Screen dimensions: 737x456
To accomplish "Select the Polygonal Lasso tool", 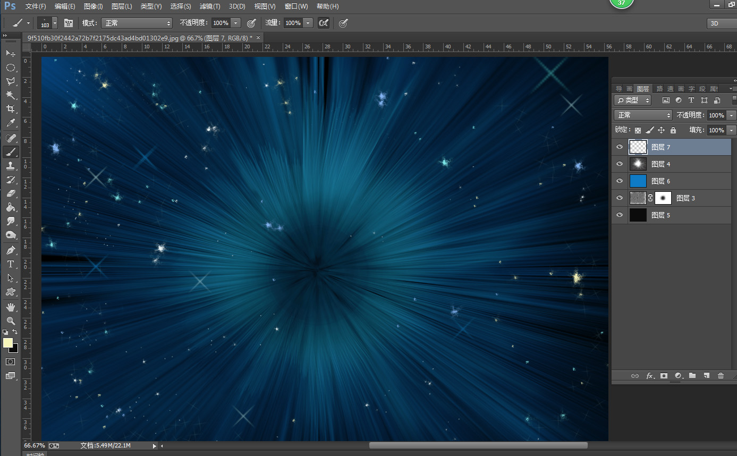I will tap(10, 81).
